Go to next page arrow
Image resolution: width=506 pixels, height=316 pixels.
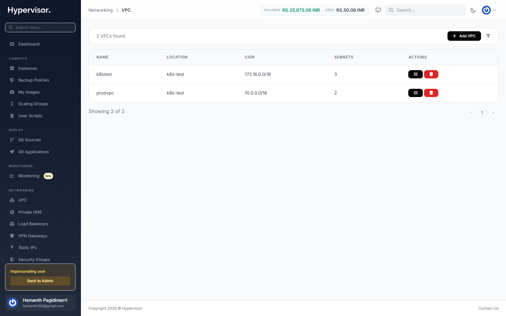pos(493,112)
